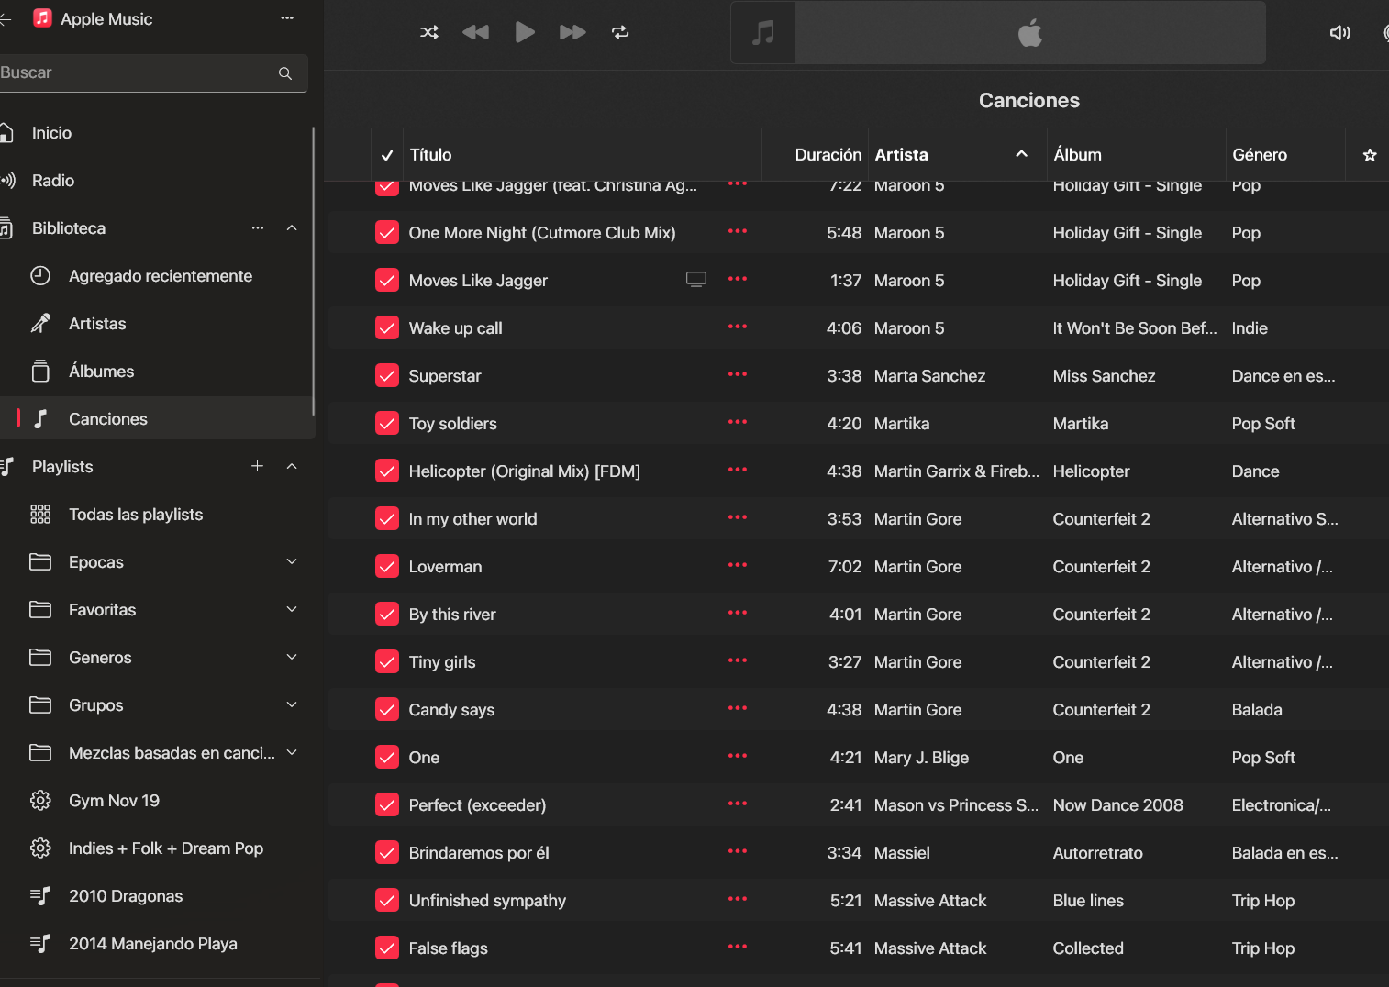This screenshot has width=1389, height=987.
Task: Click the Buscar search field
Action: (x=138, y=72)
